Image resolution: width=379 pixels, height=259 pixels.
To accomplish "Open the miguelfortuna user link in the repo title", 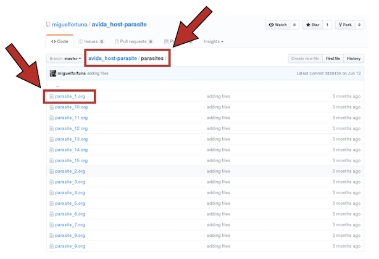I will click(x=70, y=25).
